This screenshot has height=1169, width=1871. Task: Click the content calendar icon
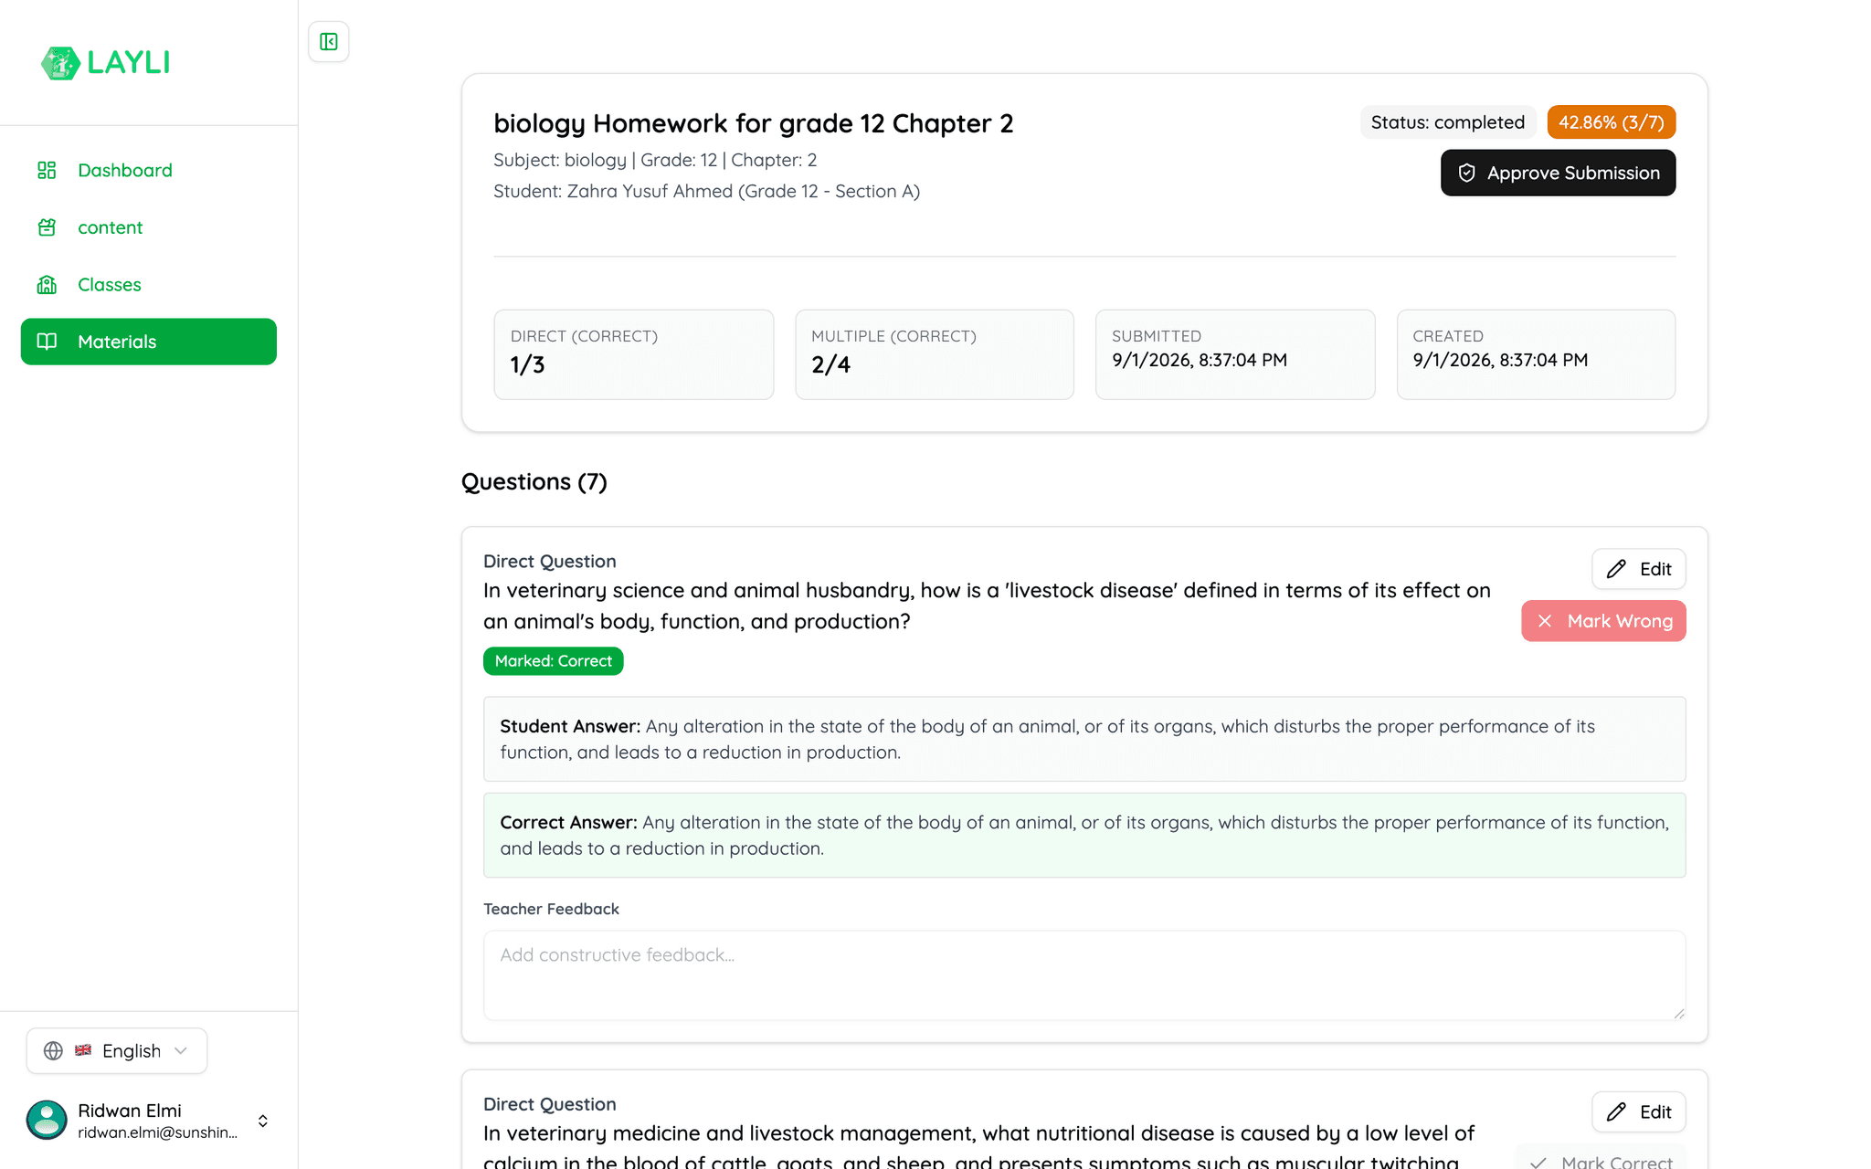pyautogui.click(x=47, y=227)
